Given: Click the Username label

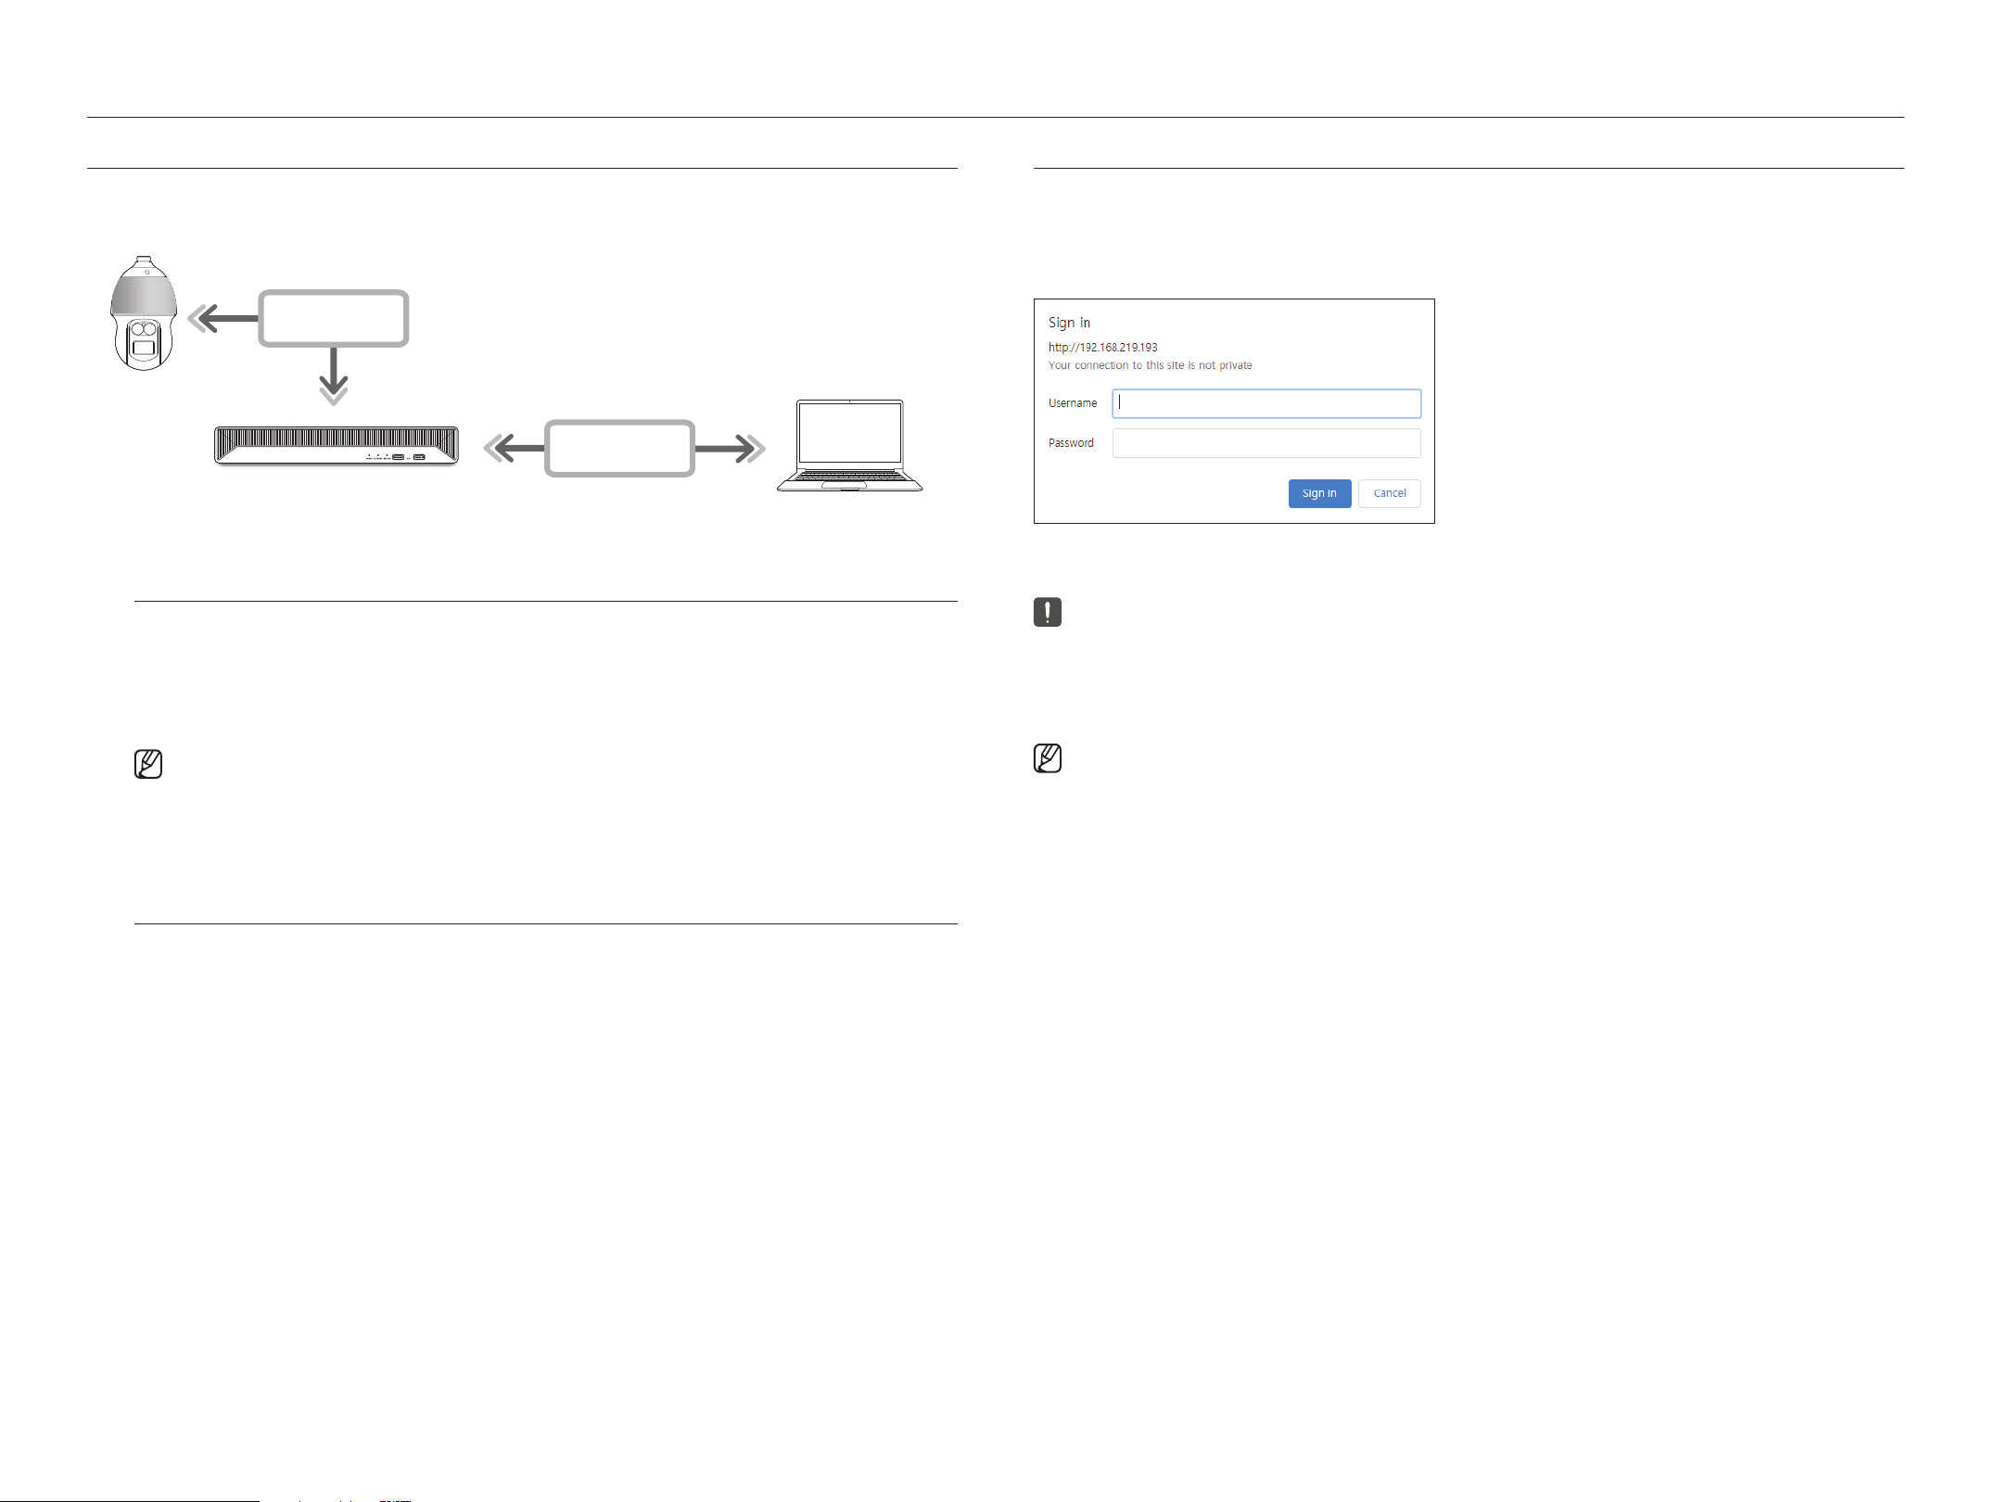Looking at the screenshot, I should (x=1073, y=403).
